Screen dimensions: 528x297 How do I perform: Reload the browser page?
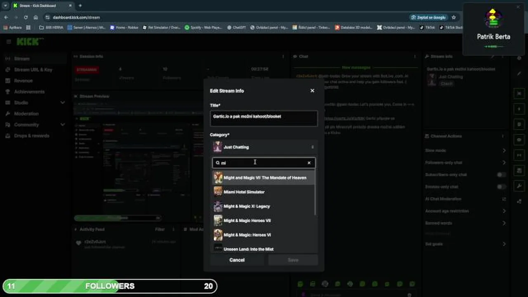(26, 17)
